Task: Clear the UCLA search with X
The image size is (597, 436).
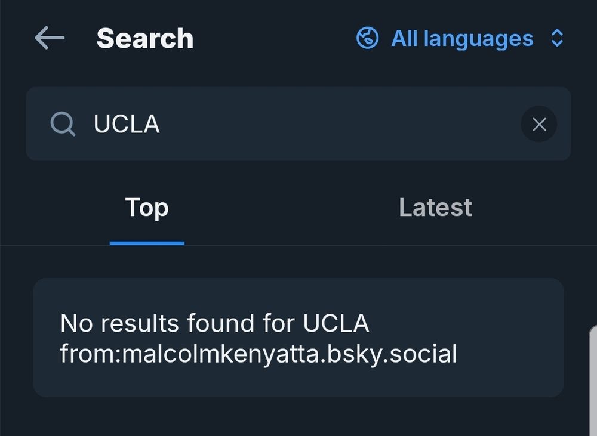Action: (539, 124)
